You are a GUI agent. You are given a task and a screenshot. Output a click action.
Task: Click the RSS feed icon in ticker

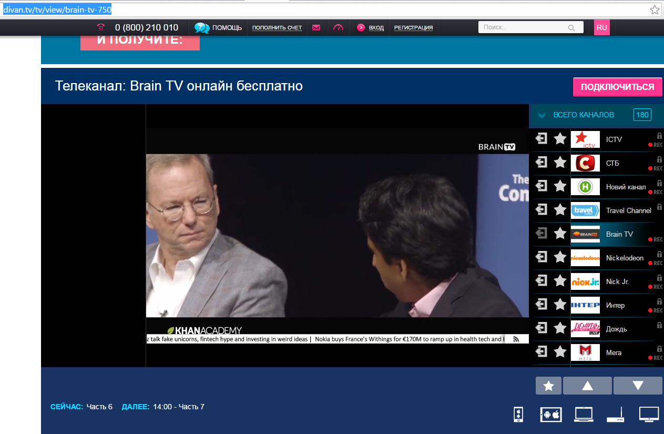tap(516, 339)
